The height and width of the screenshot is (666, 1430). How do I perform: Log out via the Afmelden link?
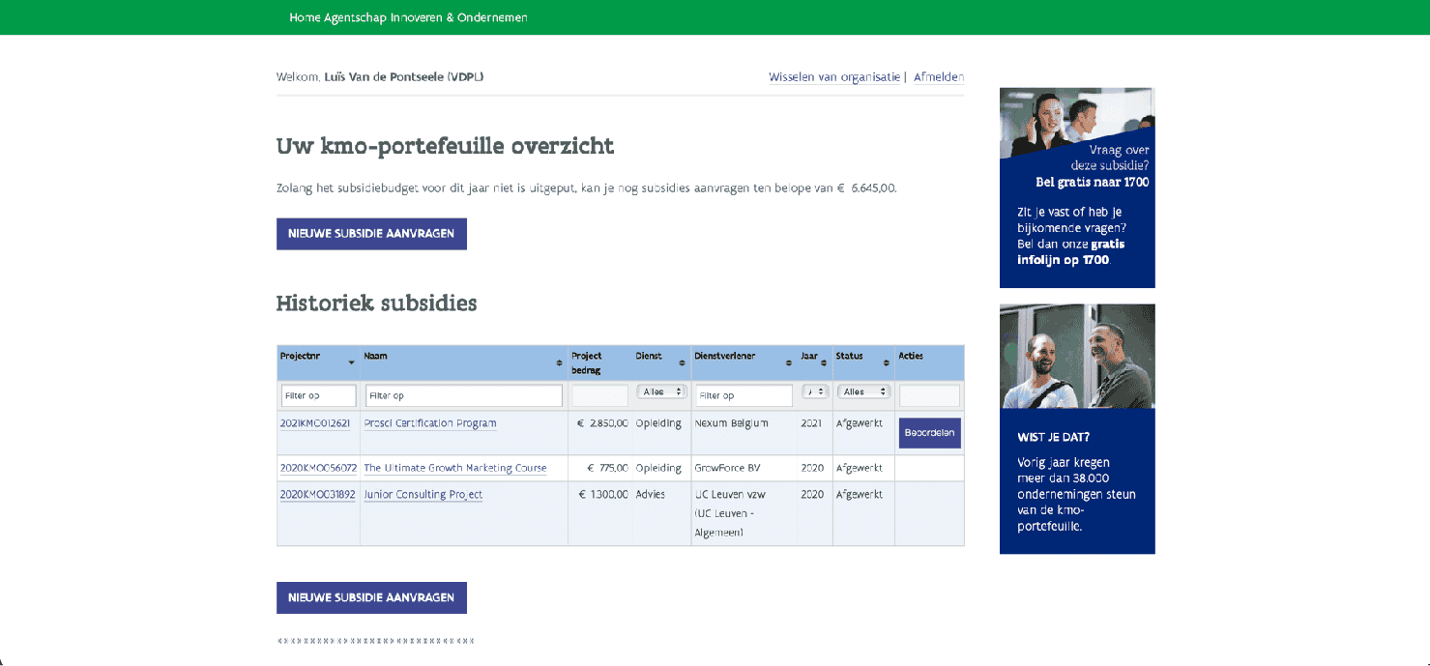click(938, 77)
